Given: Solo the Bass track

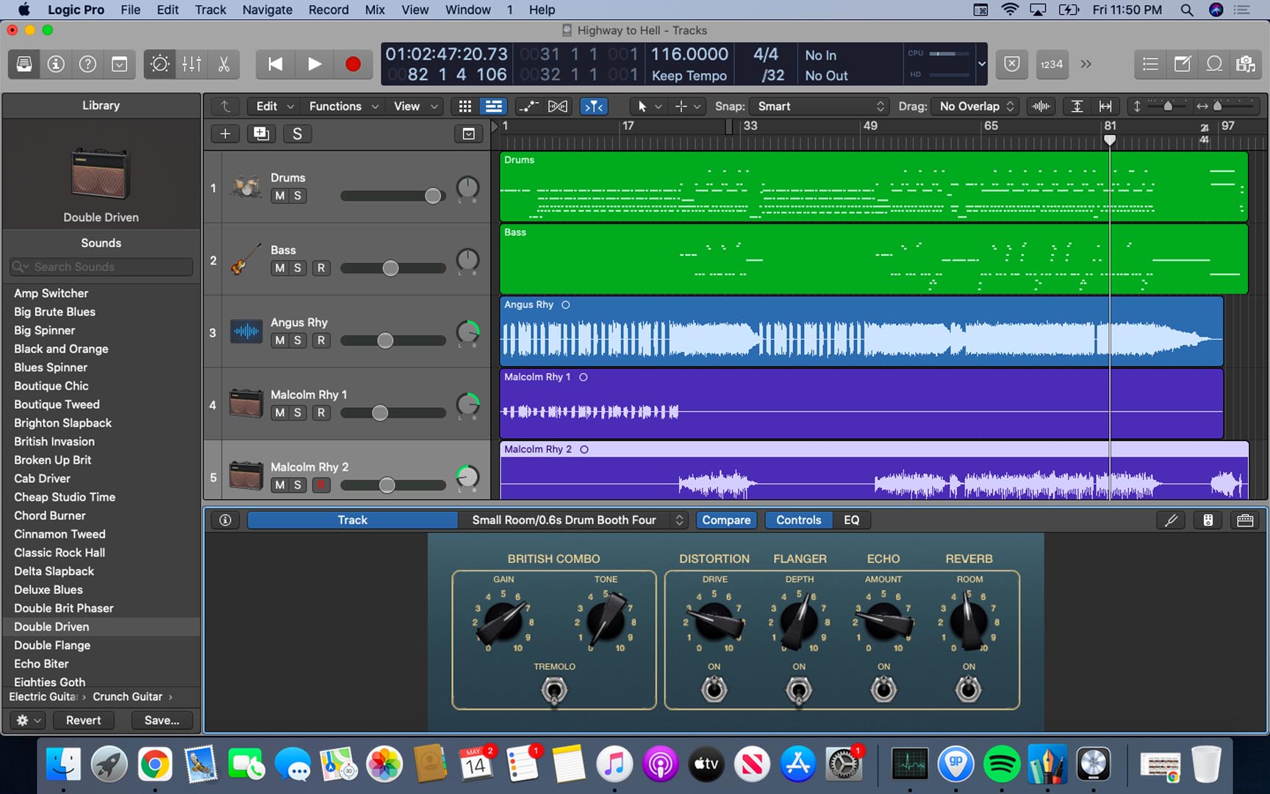Looking at the screenshot, I should coord(298,268).
